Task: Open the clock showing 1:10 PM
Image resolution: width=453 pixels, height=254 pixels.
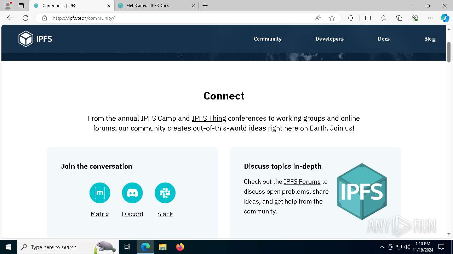Action: (x=423, y=247)
